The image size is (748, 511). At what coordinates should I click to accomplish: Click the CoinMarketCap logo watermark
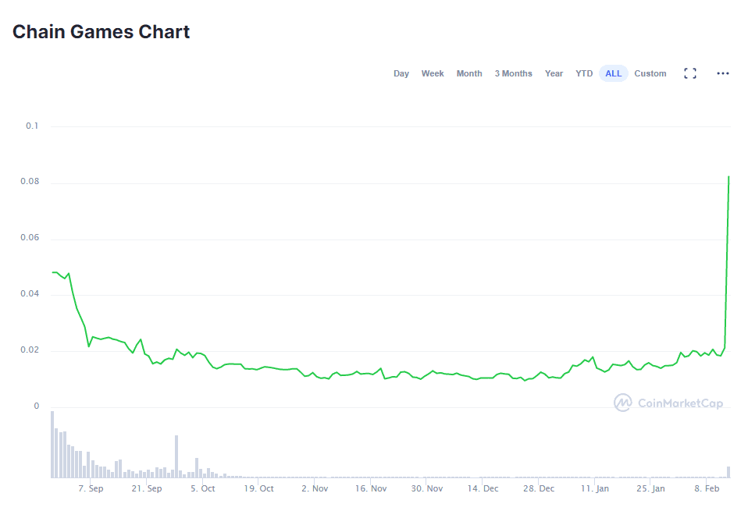(x=668, y=403)
